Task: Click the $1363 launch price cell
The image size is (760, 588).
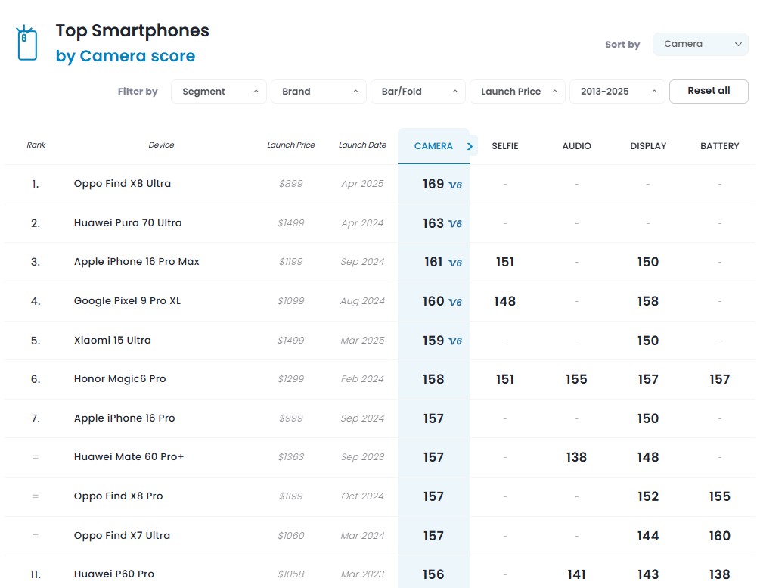Action: point(291,457)
